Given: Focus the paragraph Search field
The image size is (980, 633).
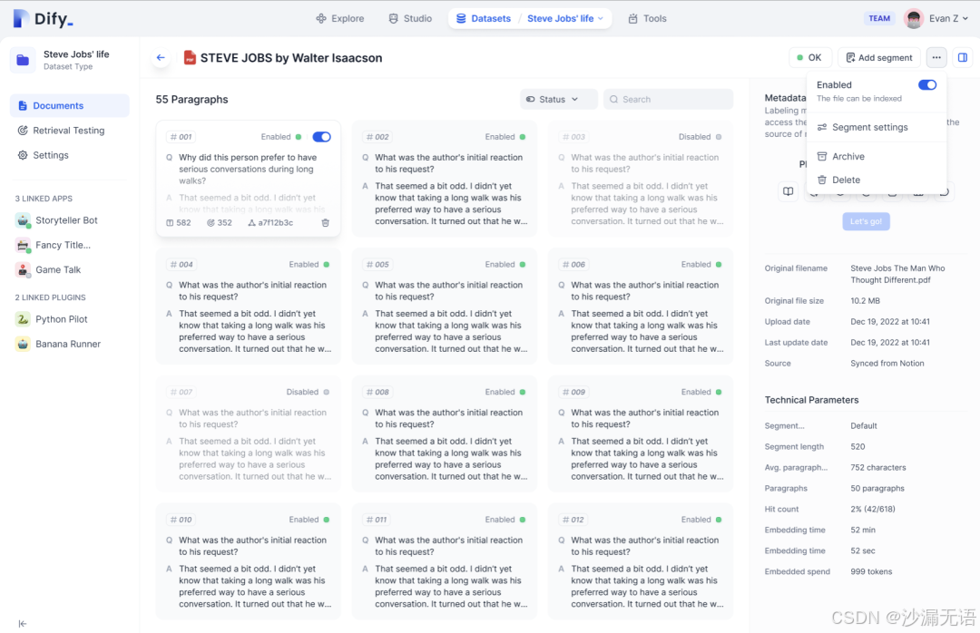Looking at the screenshot, I should tap(668, 99).
